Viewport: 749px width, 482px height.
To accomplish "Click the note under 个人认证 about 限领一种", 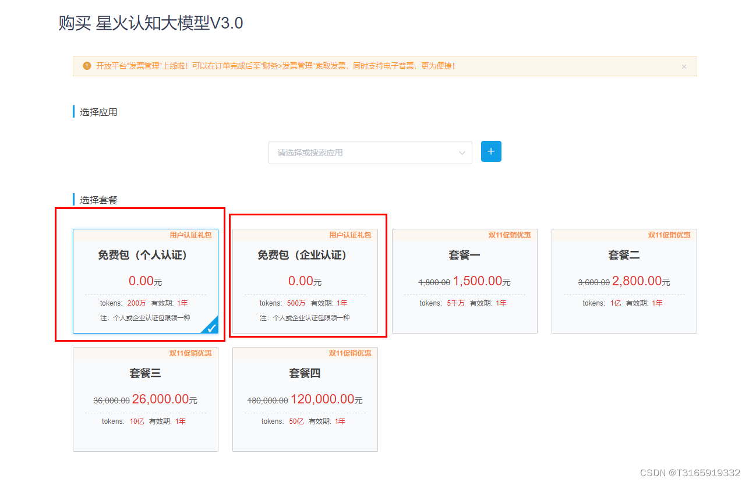I will [145, 318].
